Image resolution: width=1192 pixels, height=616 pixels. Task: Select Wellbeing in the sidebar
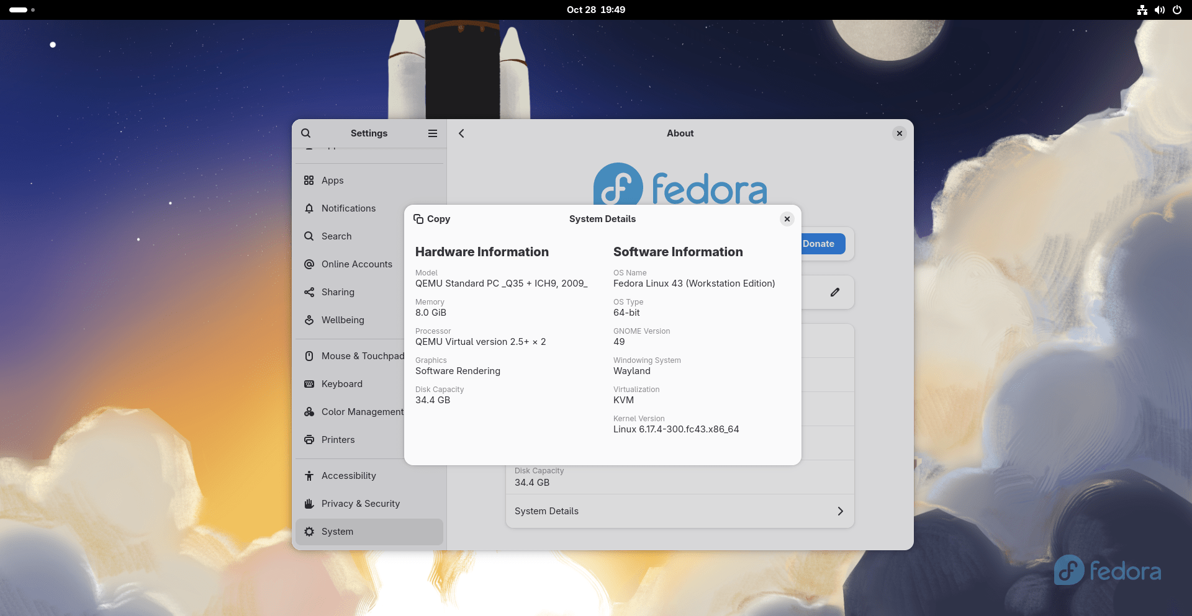pyautogui.click(x=342, y=320)
